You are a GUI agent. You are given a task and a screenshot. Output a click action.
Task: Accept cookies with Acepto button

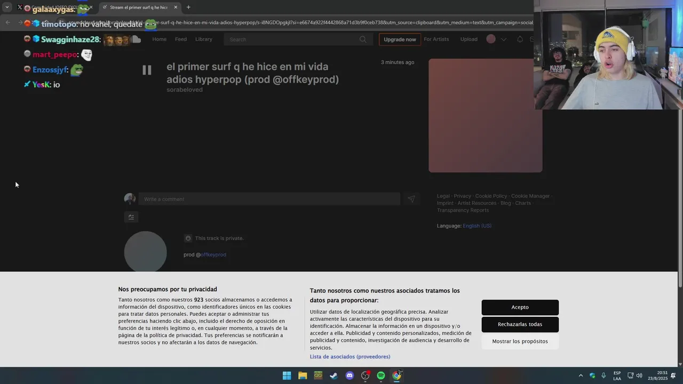[520, 307]
